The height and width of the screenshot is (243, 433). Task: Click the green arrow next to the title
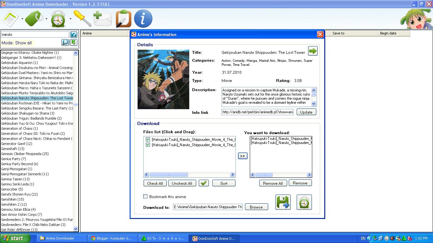click(x=313, y=51)
